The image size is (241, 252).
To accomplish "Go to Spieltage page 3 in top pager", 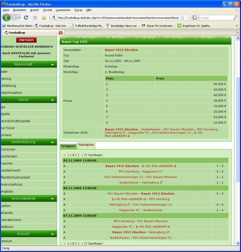I will tap(78, 155).
